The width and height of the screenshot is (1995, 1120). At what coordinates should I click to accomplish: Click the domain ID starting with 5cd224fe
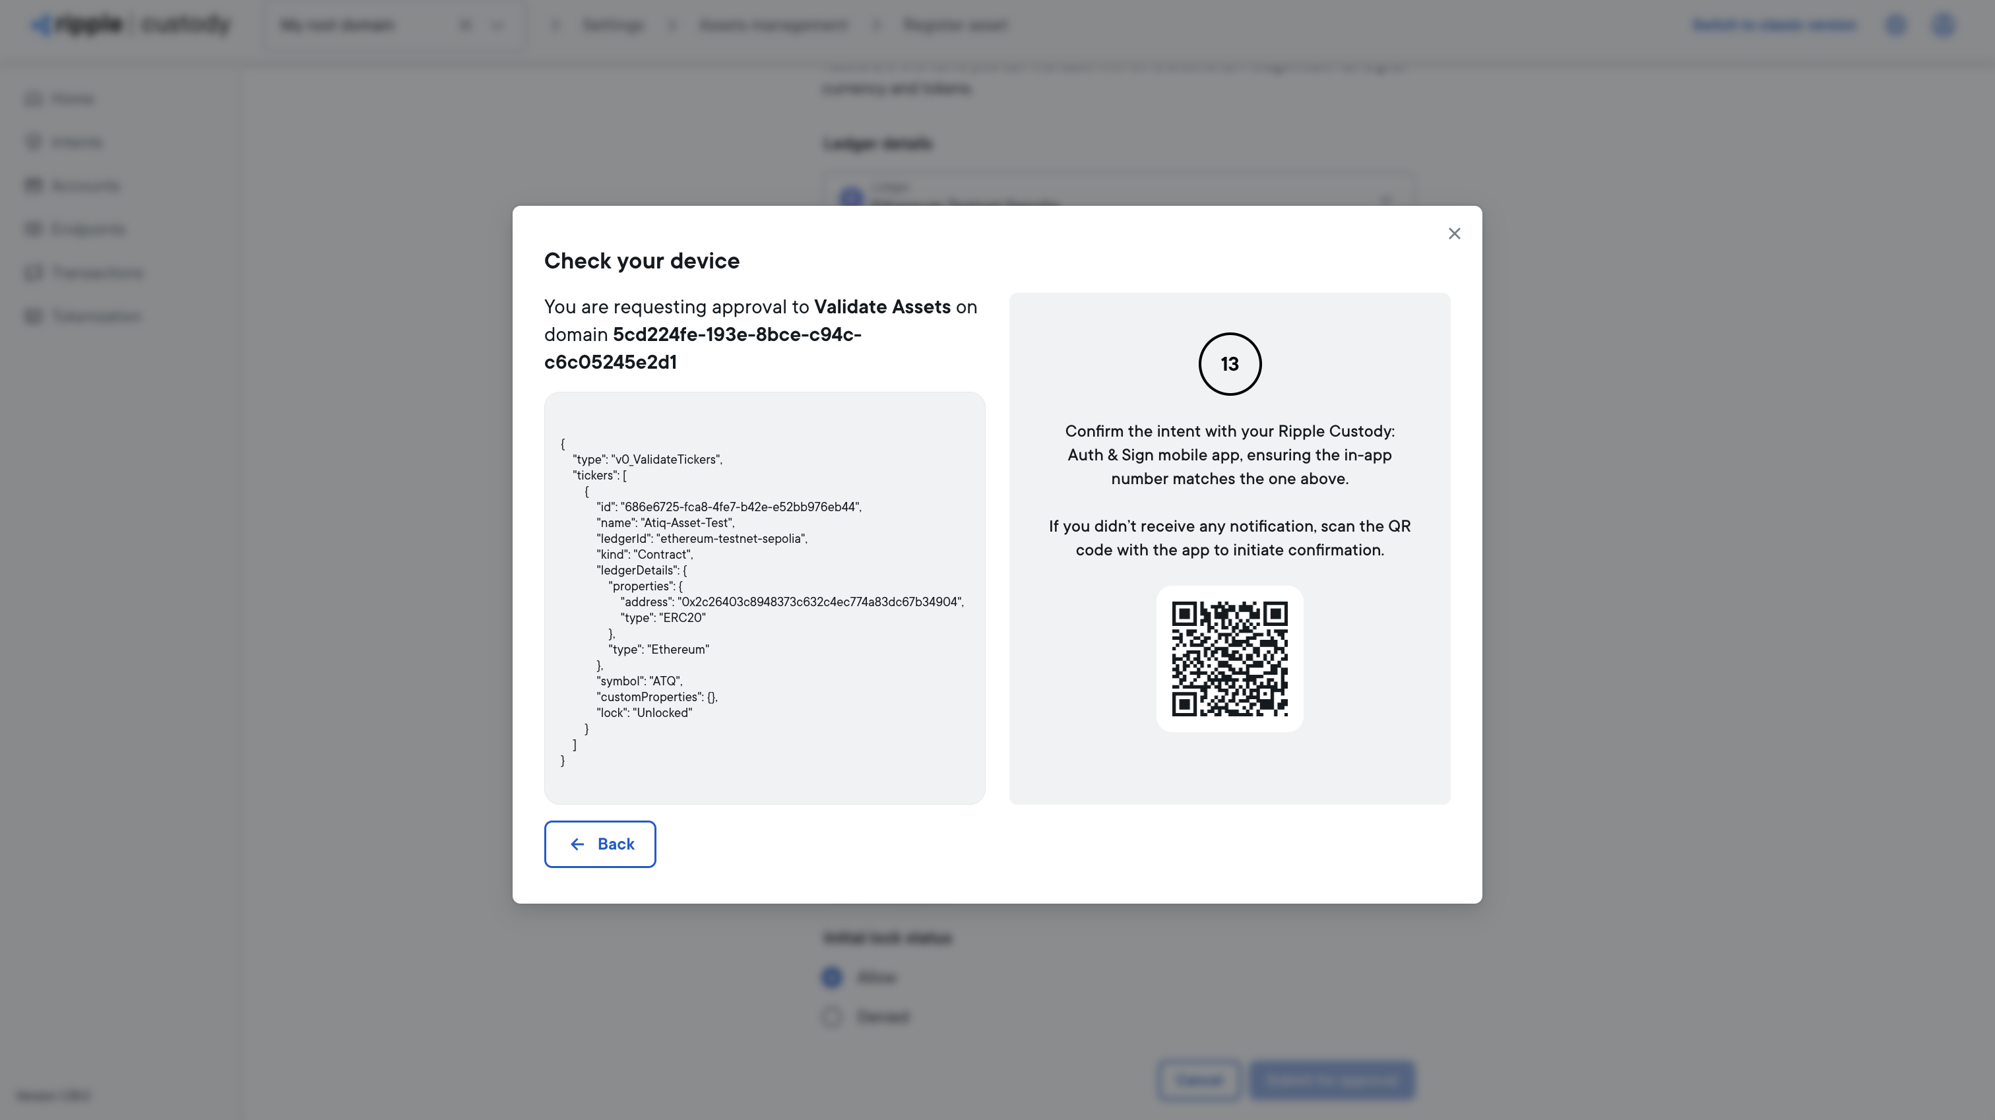click(703, 348)
